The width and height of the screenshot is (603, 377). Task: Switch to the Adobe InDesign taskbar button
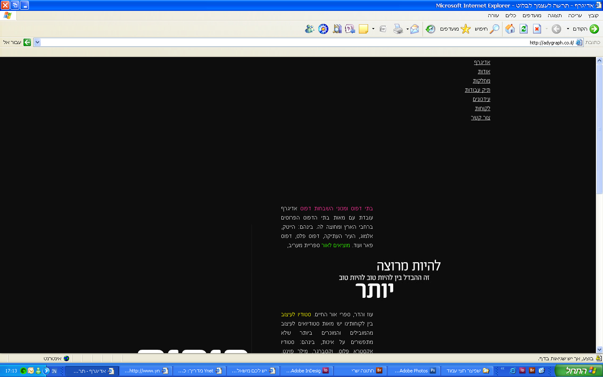click(307, 371)
